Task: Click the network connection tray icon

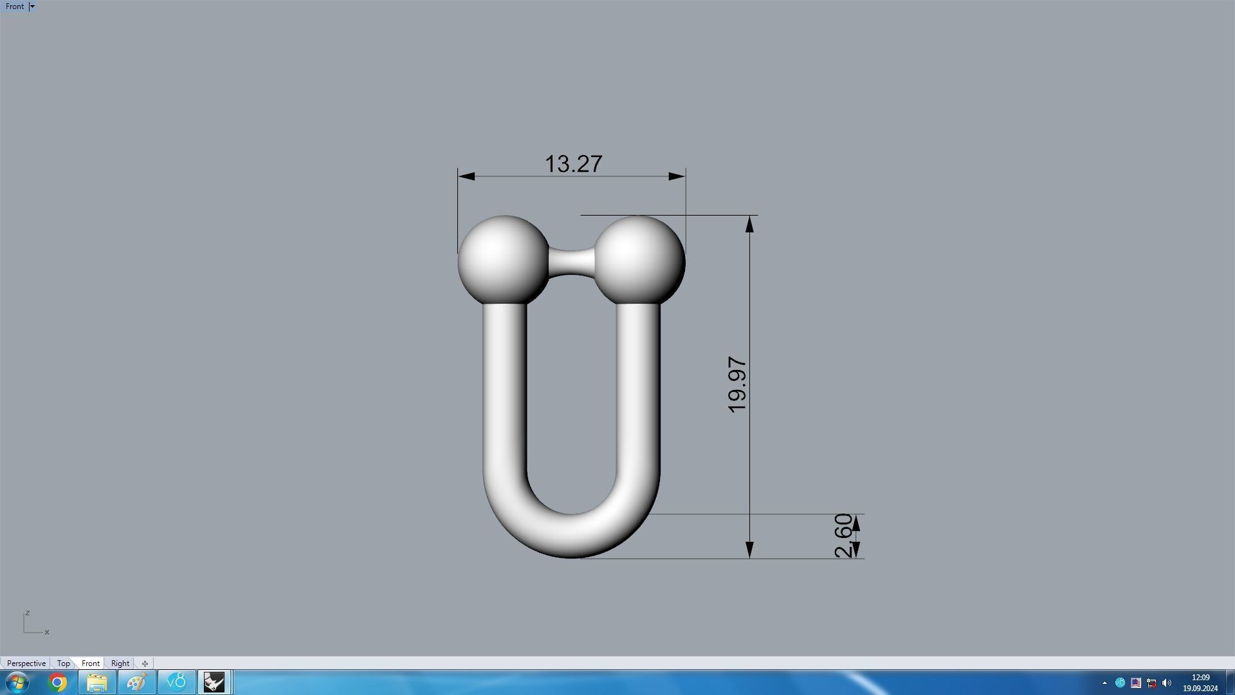Action: (x=1151, y=683)
